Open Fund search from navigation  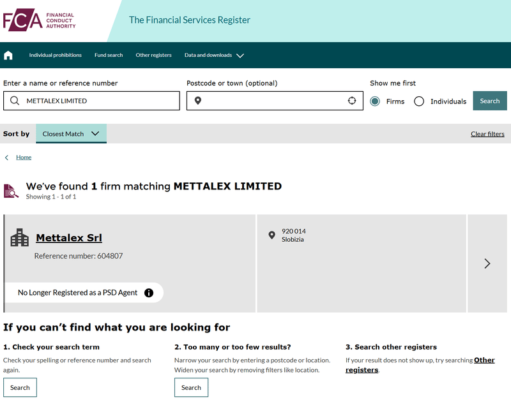click(109, 55)
